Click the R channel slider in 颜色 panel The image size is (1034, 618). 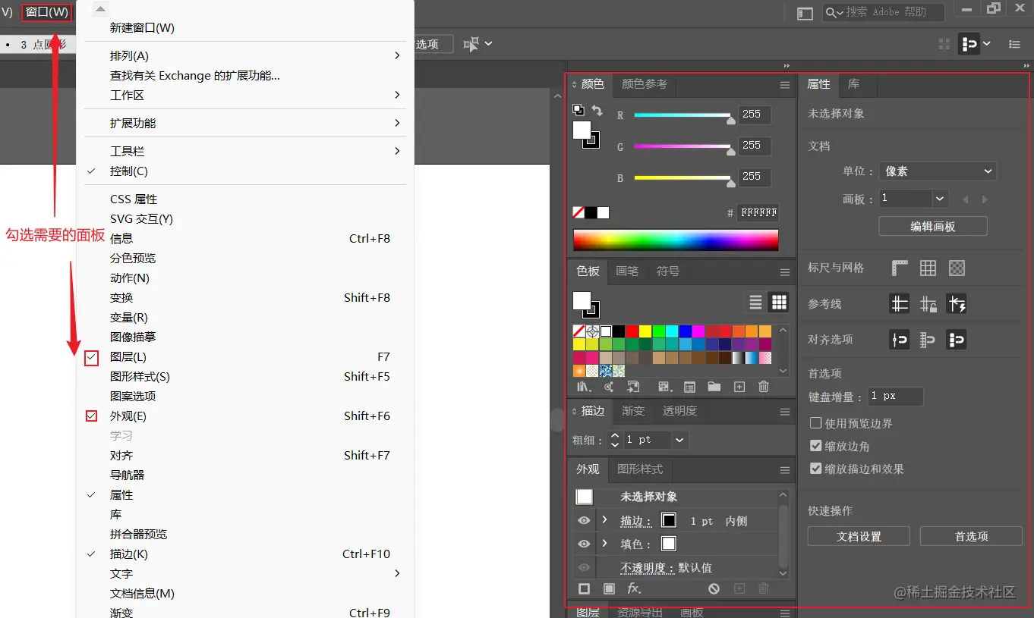(683, 115)
